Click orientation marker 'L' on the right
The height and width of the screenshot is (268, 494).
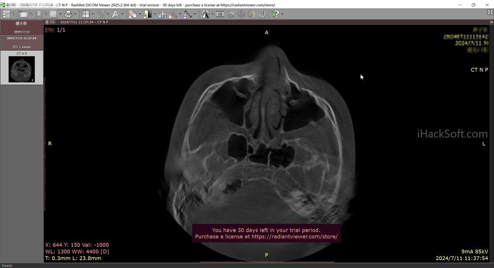coord(484,144)
